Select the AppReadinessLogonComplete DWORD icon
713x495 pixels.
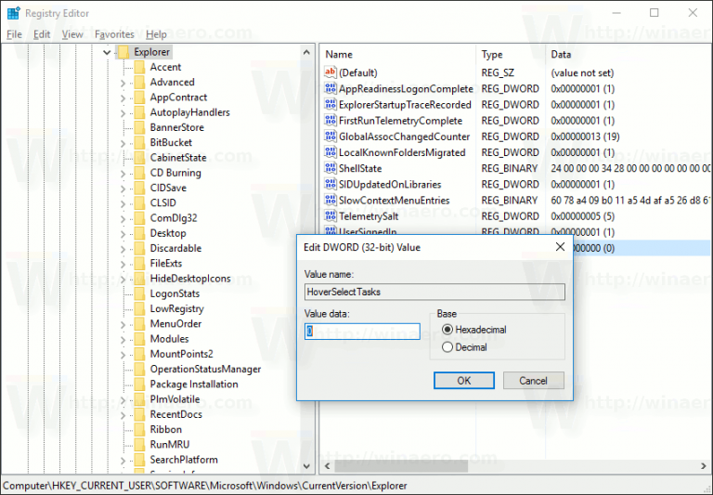coord(331,88)
